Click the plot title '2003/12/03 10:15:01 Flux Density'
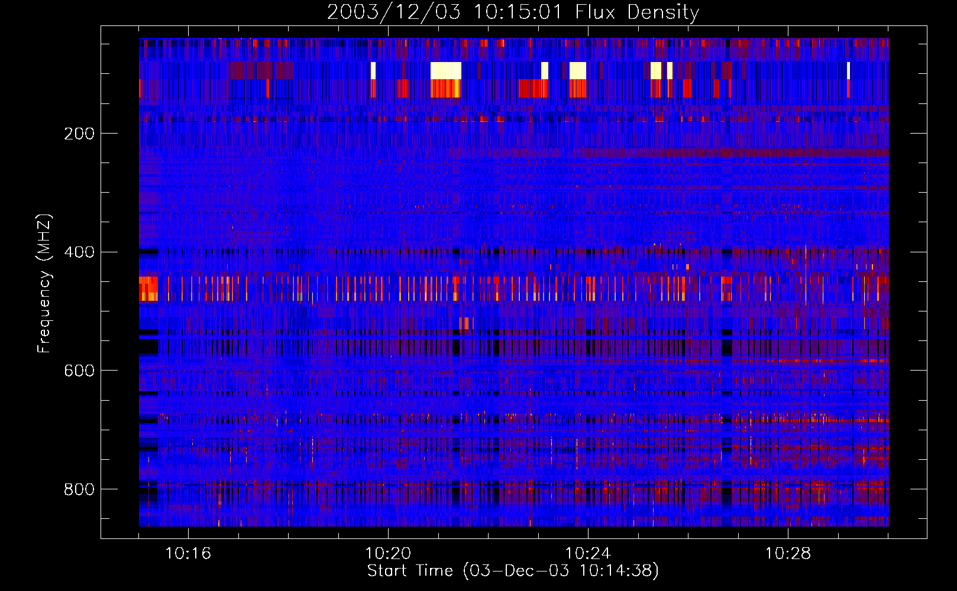 click(513, 12)
